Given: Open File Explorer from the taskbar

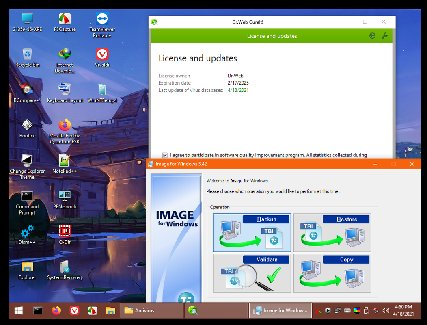Looking at the screenshot, I should coord(110,310).
